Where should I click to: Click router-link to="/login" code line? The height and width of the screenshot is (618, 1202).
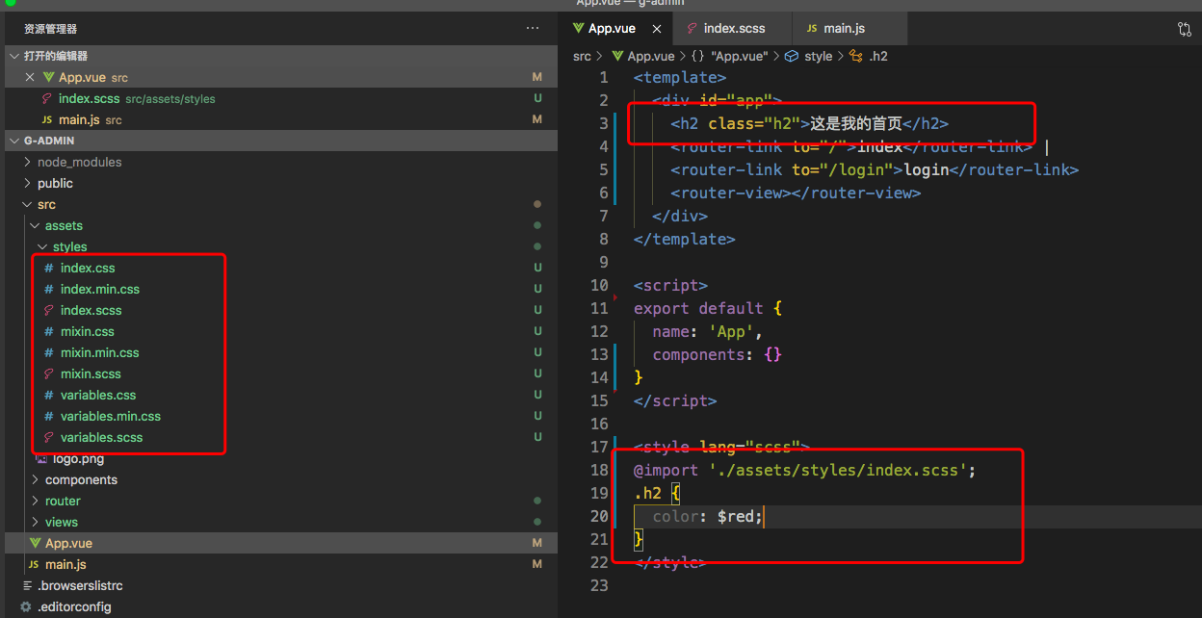(875, 169)
